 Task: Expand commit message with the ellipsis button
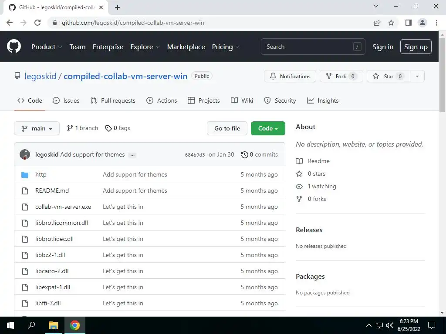click(132, 155)
